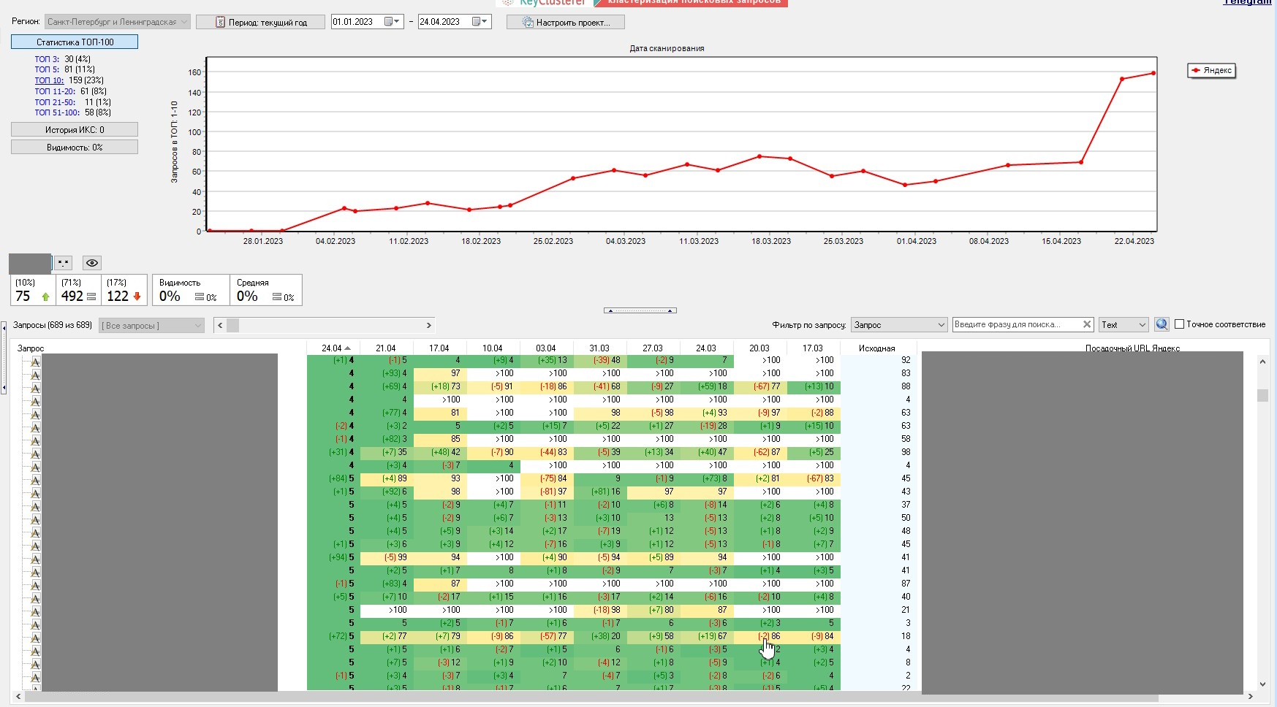1277x707 pixels.
Task: Click the magnifier search icon in filter bar
Action: (x=1162, y=324)
